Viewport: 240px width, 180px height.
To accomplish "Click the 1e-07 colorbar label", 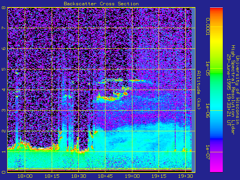I will pyautogui.click(x=208, y=152).
